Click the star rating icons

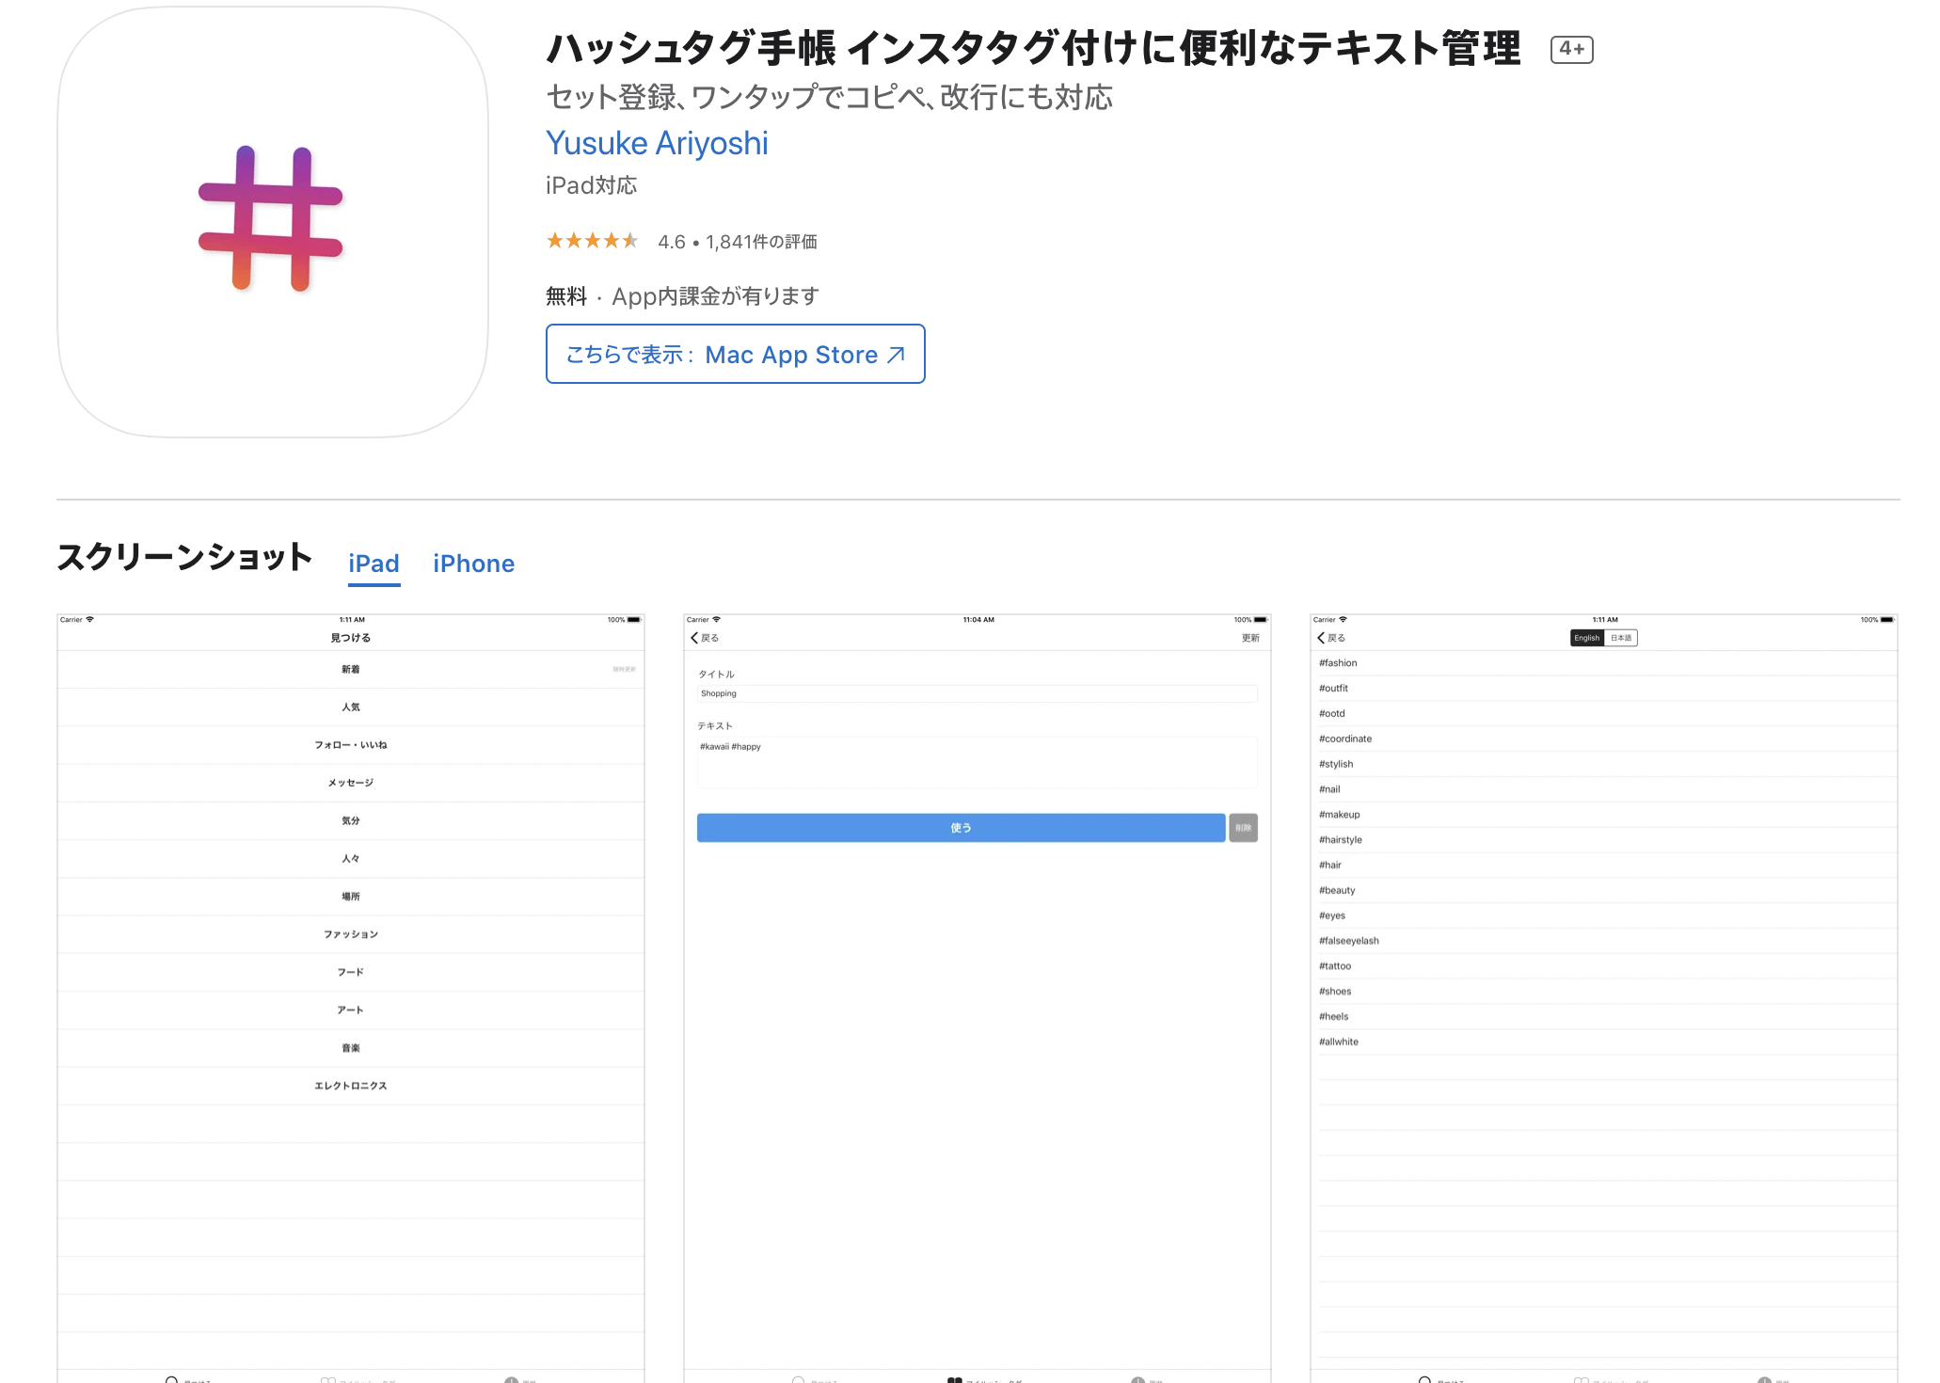click(x=592, y=241)
